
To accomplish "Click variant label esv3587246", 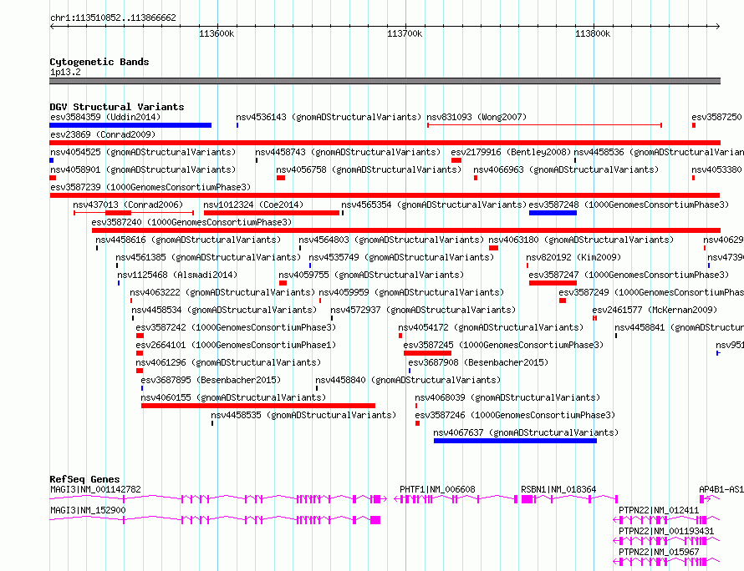I will [x=515, y=415].
